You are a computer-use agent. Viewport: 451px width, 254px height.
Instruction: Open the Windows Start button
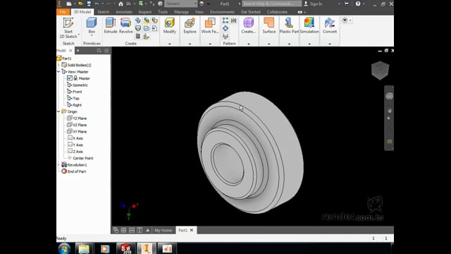(64, 248)
